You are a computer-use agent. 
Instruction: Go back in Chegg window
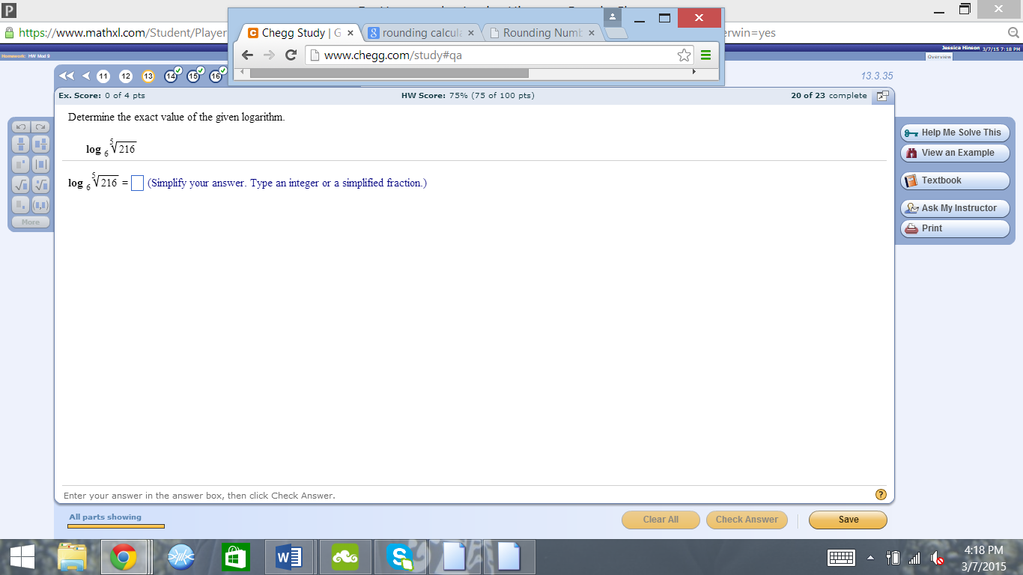click(248, 55)
